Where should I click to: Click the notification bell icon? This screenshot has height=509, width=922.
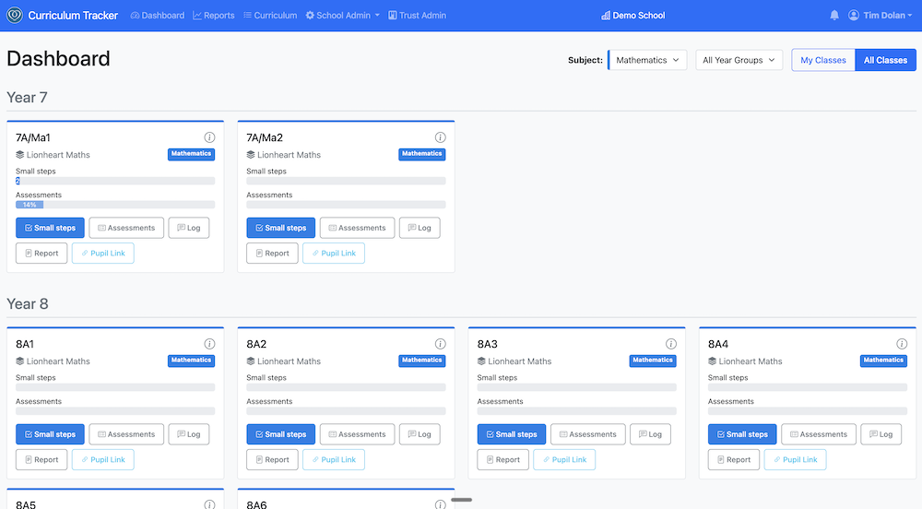point(834,16)
